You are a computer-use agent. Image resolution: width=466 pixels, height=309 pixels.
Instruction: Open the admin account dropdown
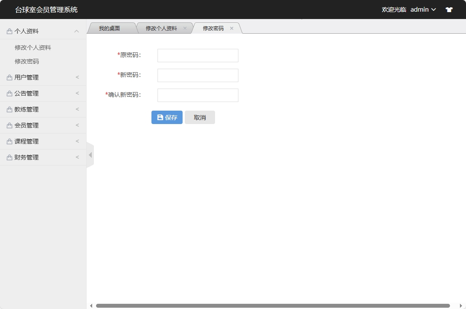point(423,9)
